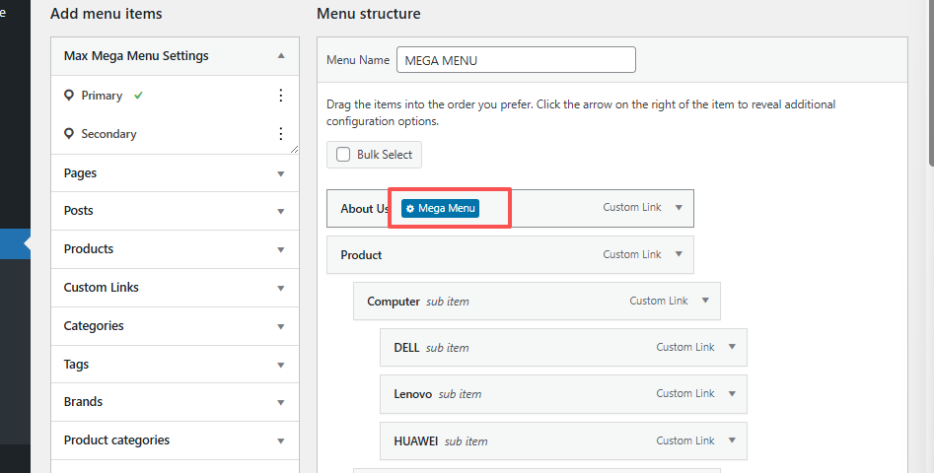Expand the Pages accordion section
Screen dimensions: 934x473
[281, 173]
